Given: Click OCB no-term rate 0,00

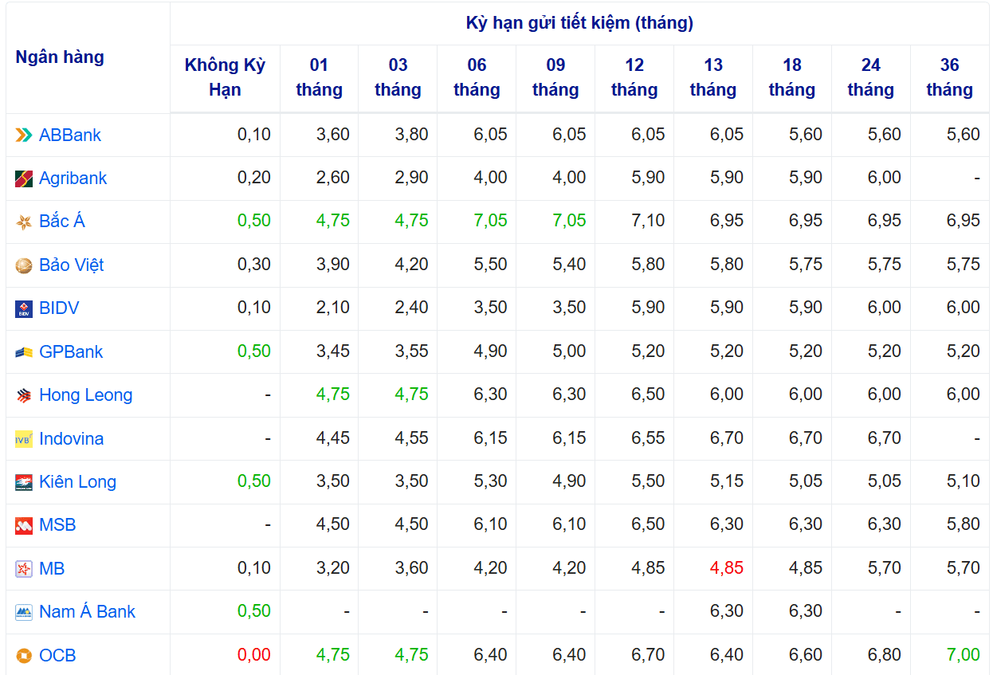Looking at the screenshot, I should click(253, 655).
